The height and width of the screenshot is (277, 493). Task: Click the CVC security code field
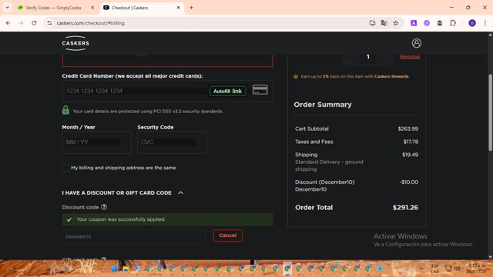[x=172, y=142]
